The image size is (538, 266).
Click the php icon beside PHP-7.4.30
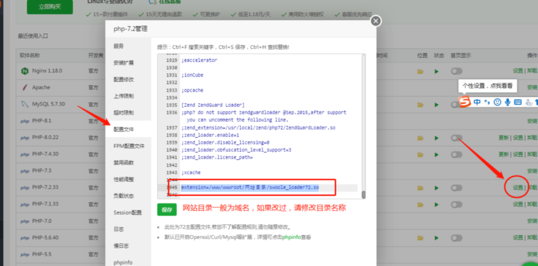coord(24,154)
